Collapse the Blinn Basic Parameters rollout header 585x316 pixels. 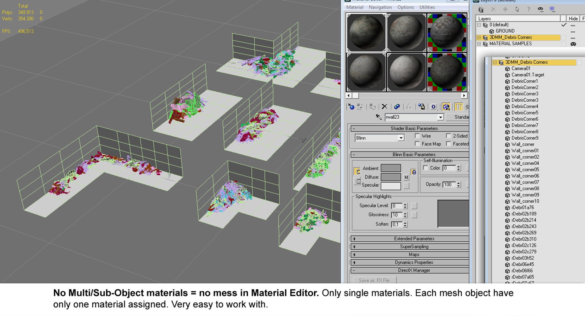coord(409,155)
